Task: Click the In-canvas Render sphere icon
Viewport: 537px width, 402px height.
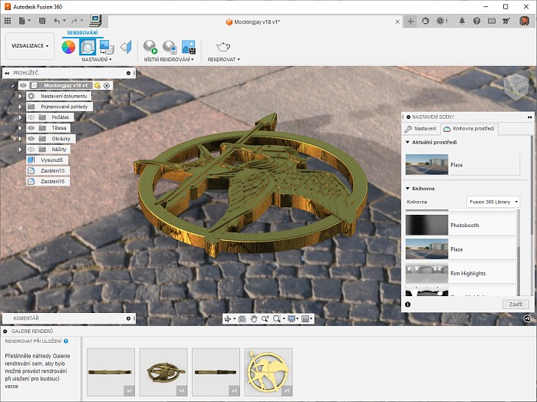Action: [x=150, y=47]
